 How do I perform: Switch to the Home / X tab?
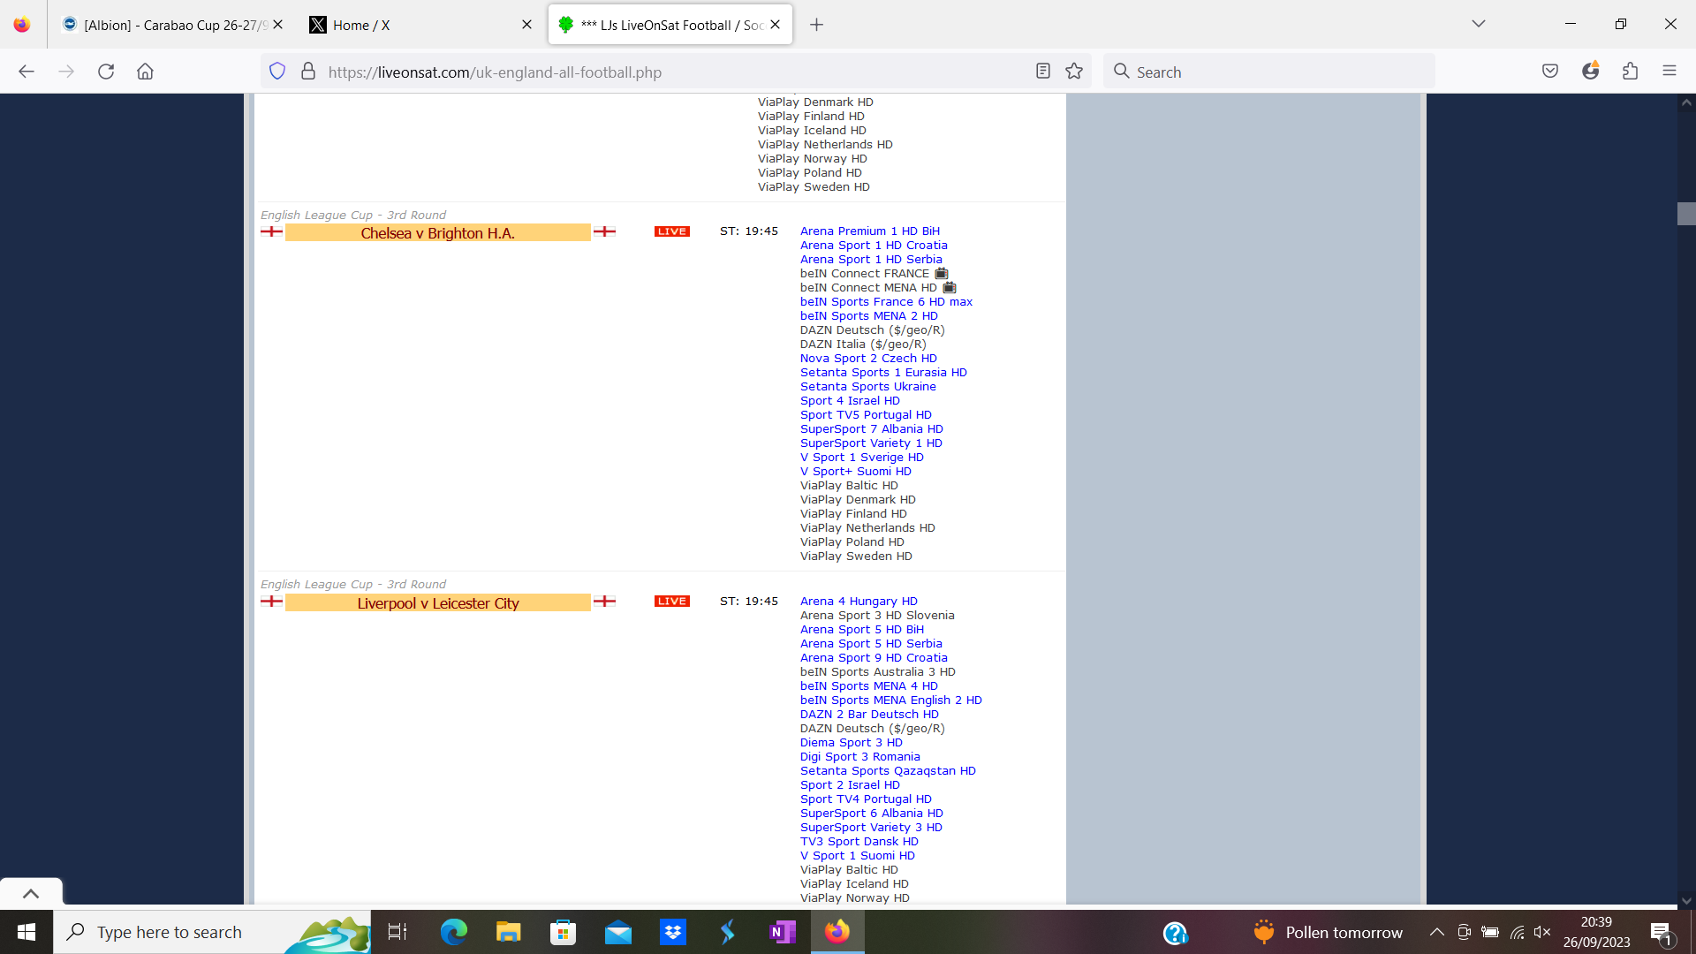[420, 25]
